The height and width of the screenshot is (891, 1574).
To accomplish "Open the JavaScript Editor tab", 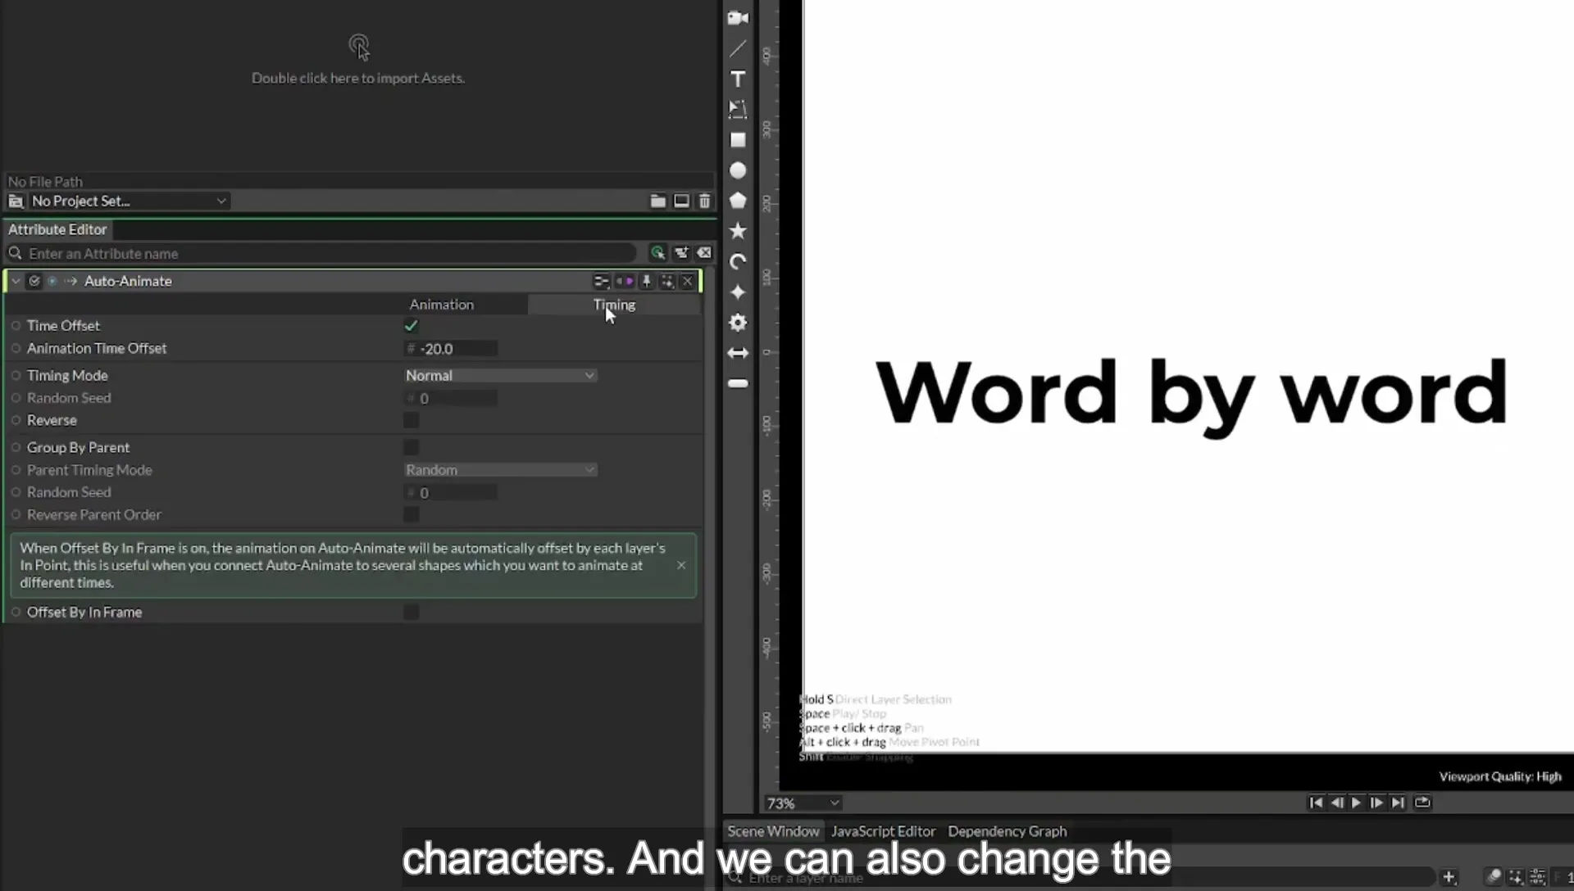I will pyautogui.click(x=883, y=831).
